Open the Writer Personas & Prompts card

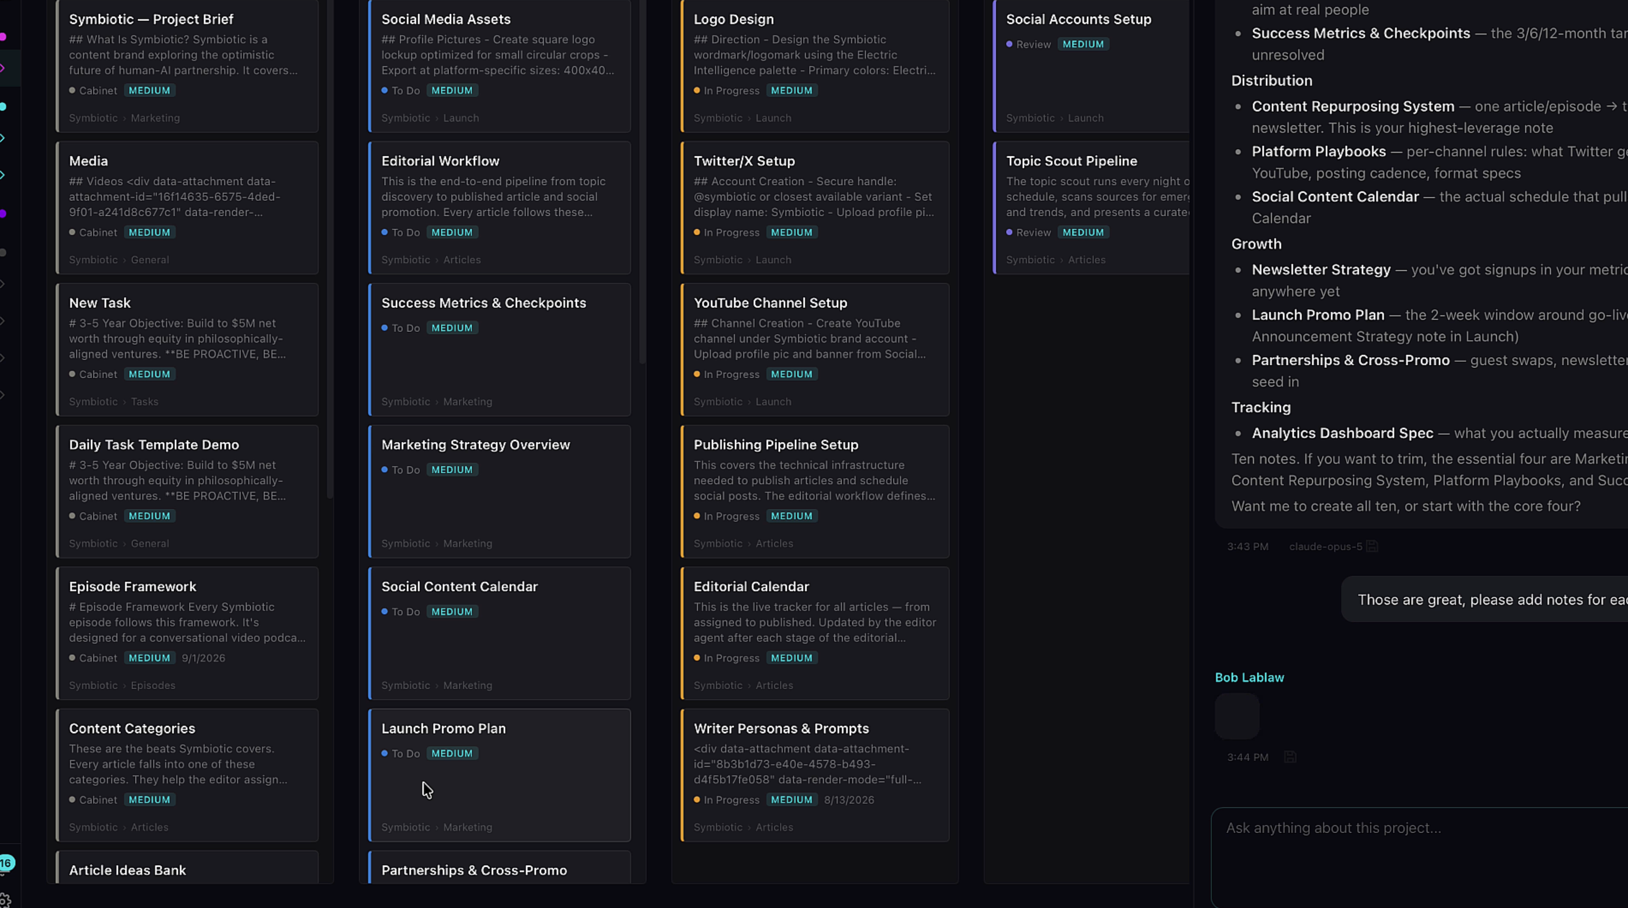[x=814, y=774]
